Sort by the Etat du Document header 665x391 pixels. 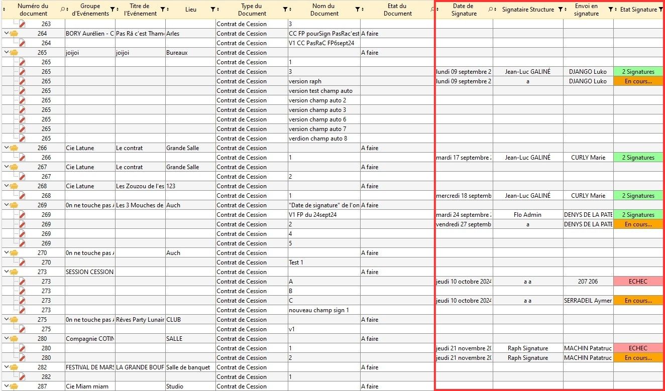pyautogui.click(x=397, y=10)
